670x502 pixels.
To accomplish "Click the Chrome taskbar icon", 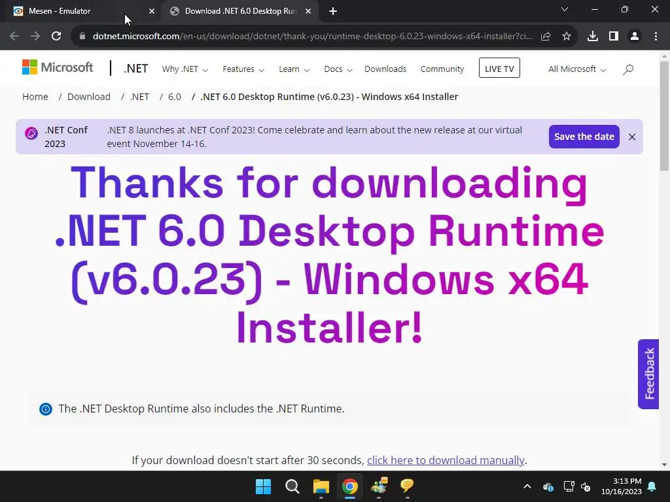I will [x=349, y=486].
